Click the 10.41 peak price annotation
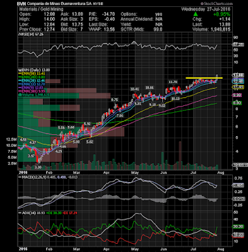 [134, 89]
